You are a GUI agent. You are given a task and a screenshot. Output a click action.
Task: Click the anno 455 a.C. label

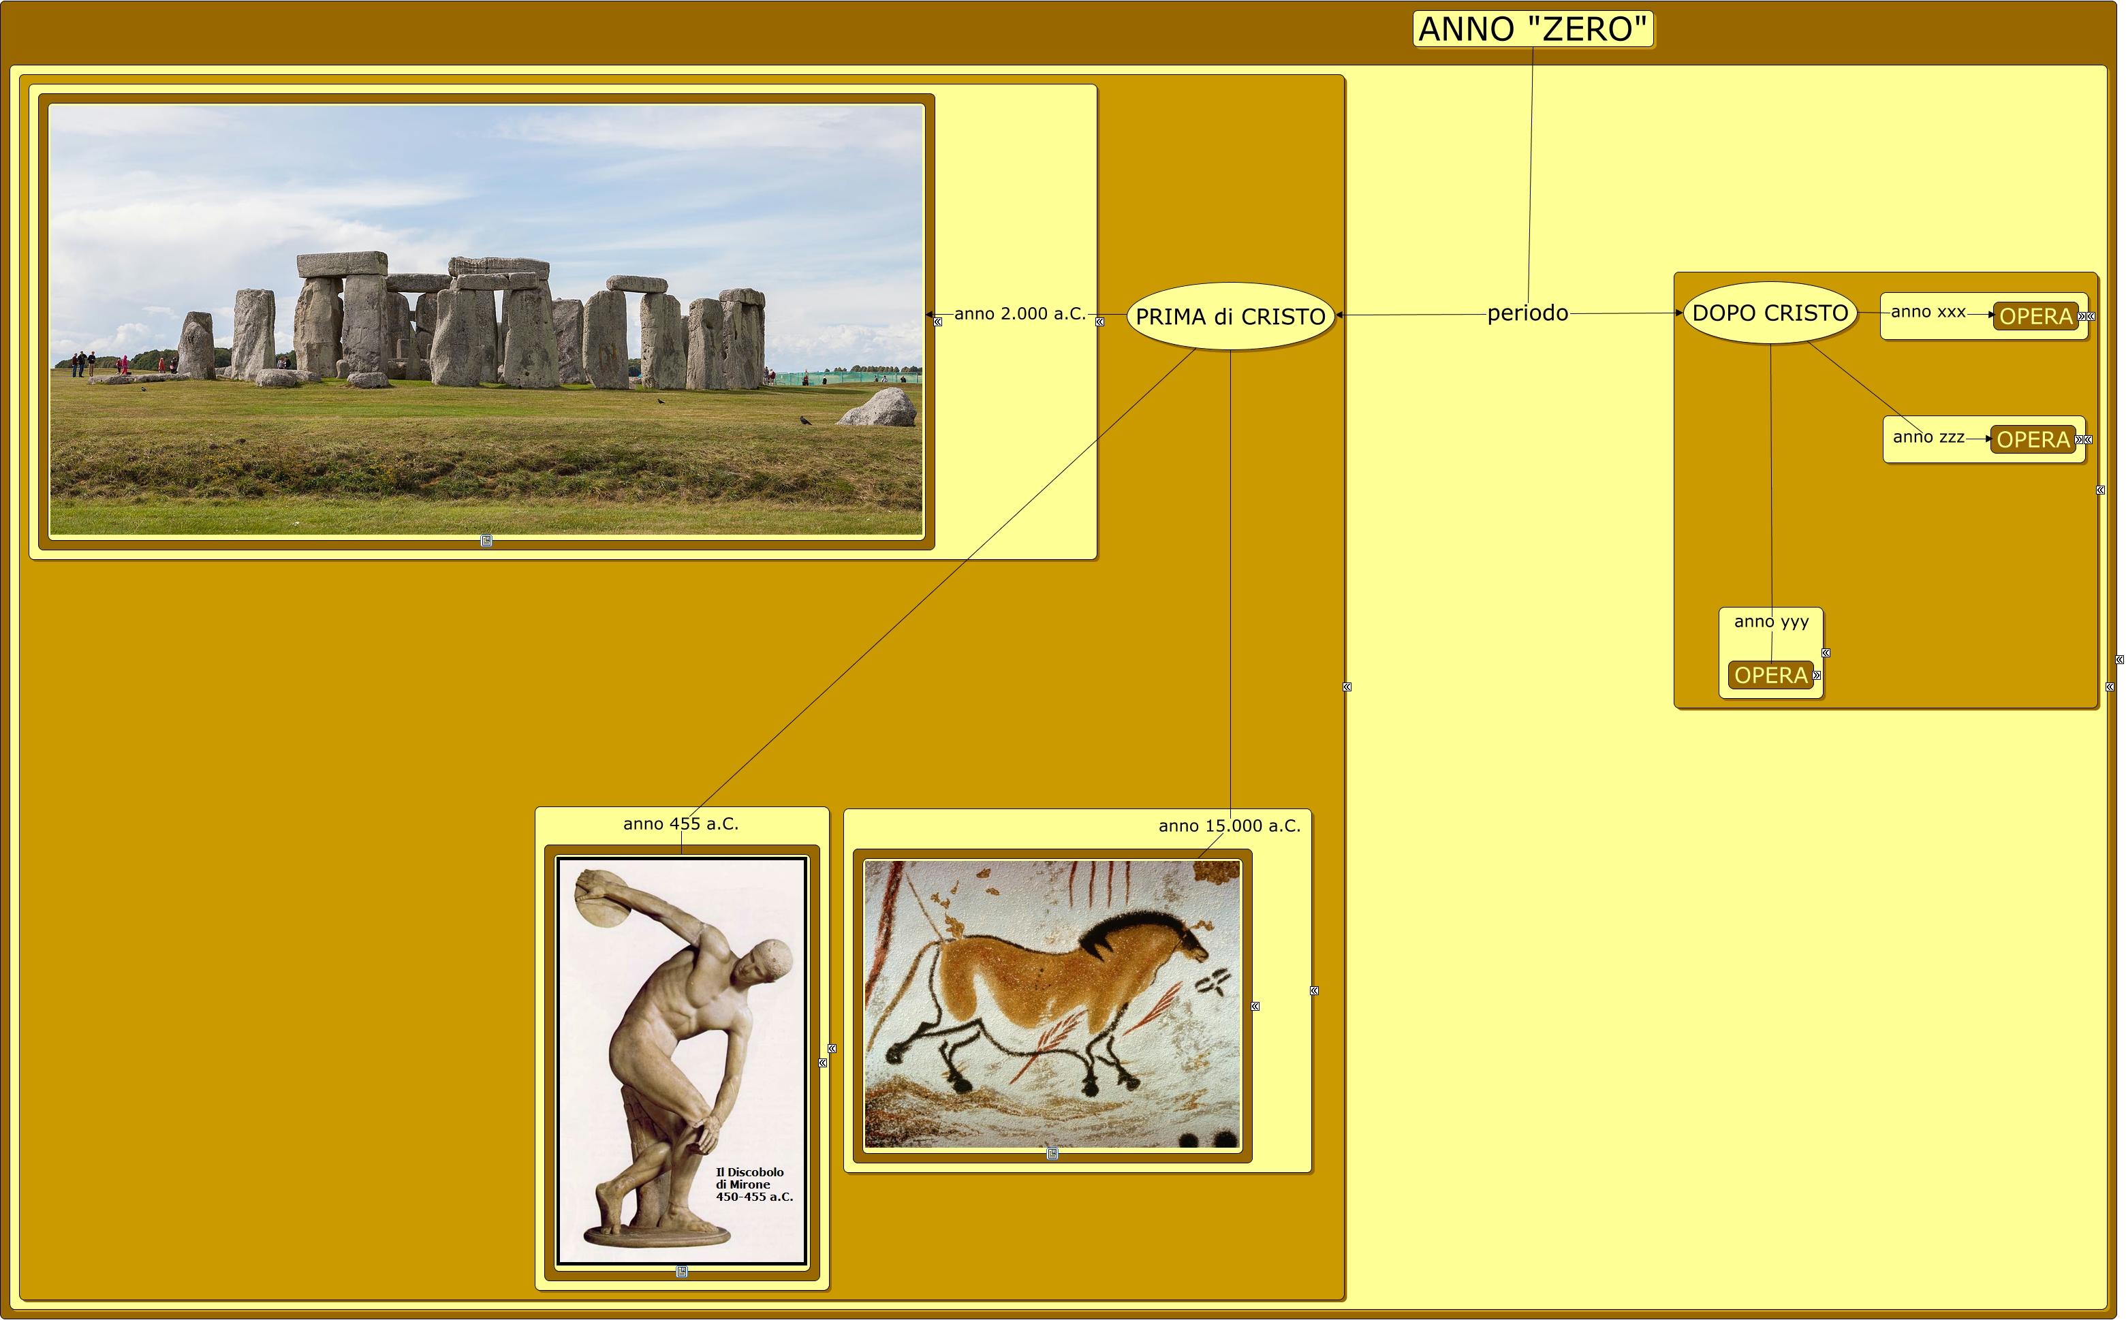pyautogui.click(x=680, y=824)
